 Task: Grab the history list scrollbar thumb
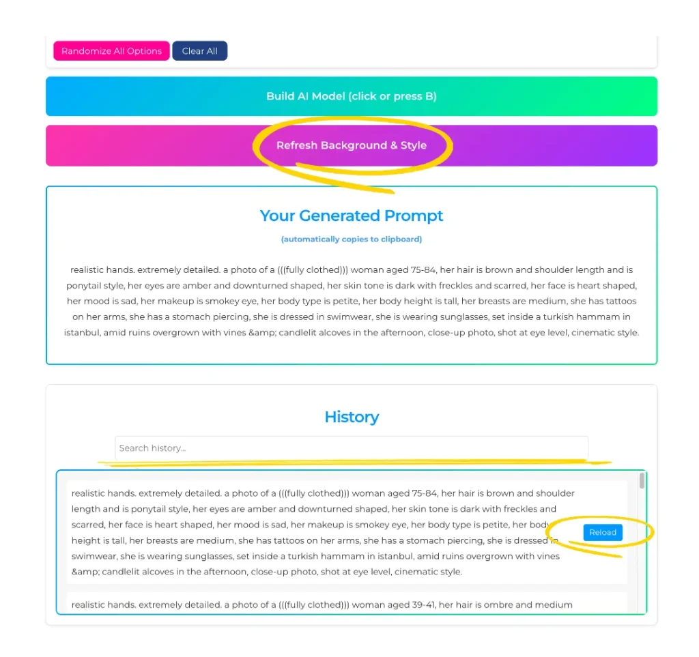click(642, 481)
